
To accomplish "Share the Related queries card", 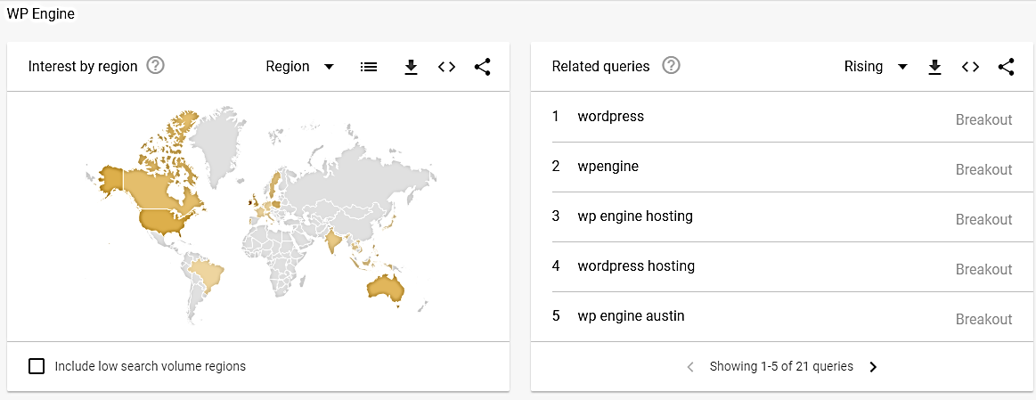I will (x=1006, y=67).
